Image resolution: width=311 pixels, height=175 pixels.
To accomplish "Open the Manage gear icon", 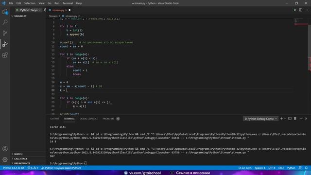I will coord(5,159).
